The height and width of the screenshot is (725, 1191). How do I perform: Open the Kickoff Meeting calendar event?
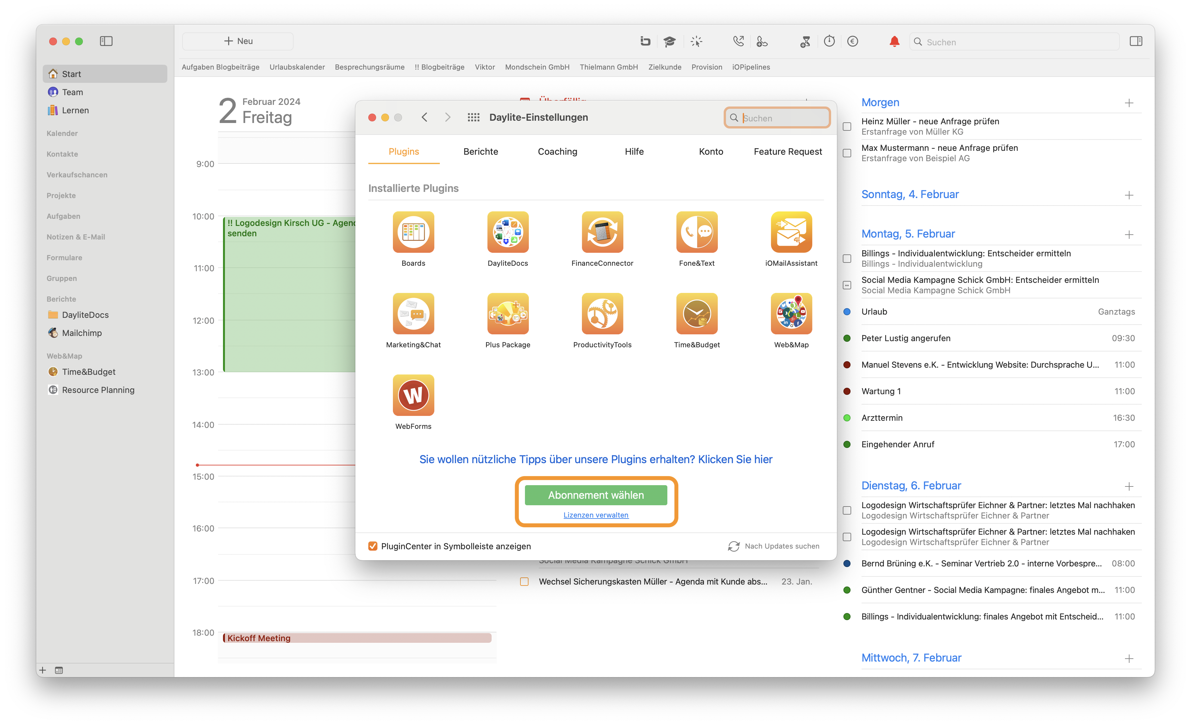tap(357, 639)
